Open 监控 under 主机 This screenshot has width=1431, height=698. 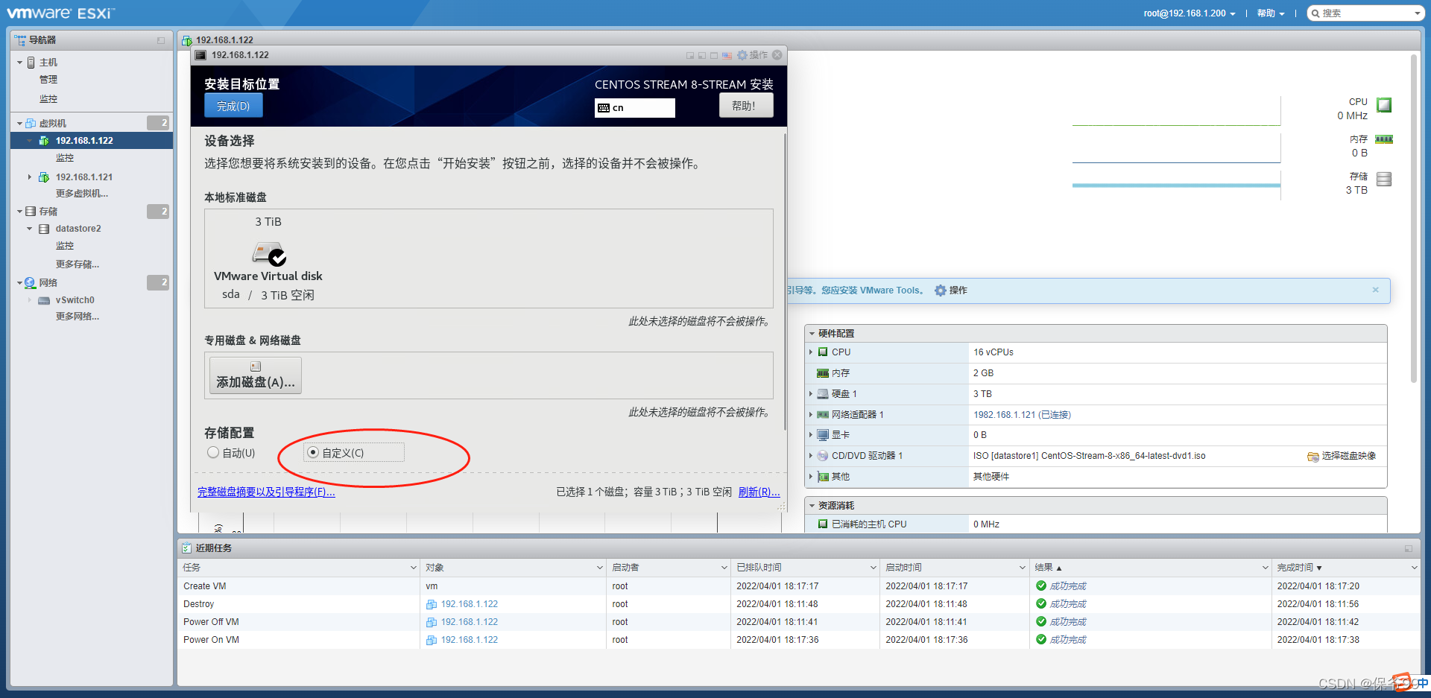tap(48, 99)
